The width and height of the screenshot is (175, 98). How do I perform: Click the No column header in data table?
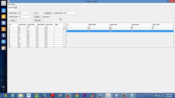click(13, 24)
